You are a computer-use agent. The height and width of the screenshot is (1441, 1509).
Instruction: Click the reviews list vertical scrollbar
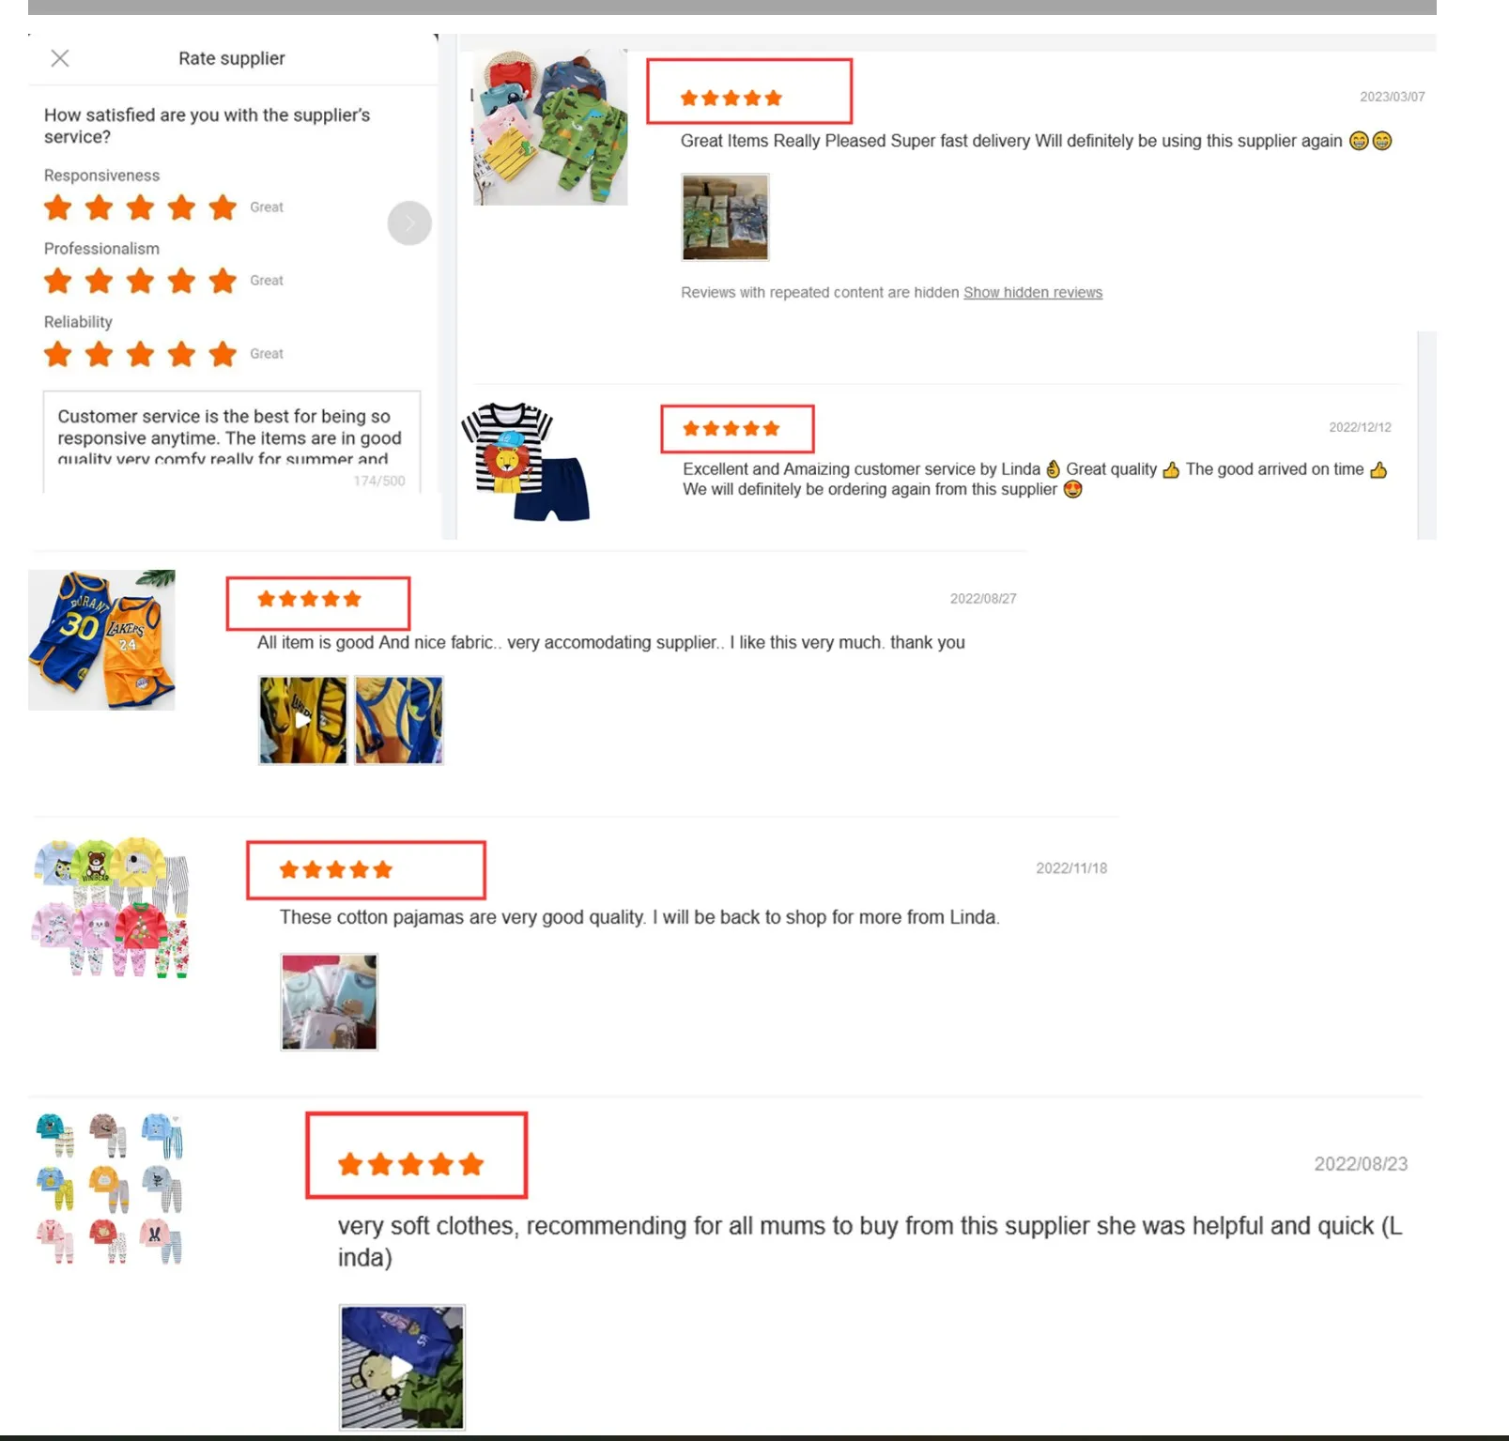1426,436
